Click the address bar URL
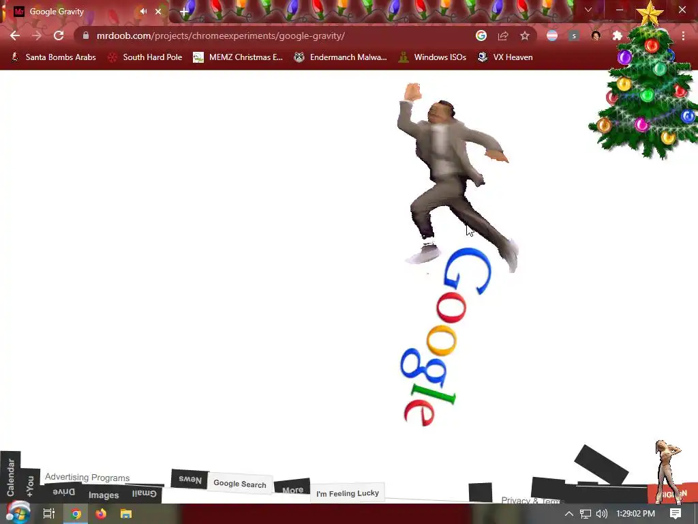This screenshot has width=698, height=524. pos(220,35)
